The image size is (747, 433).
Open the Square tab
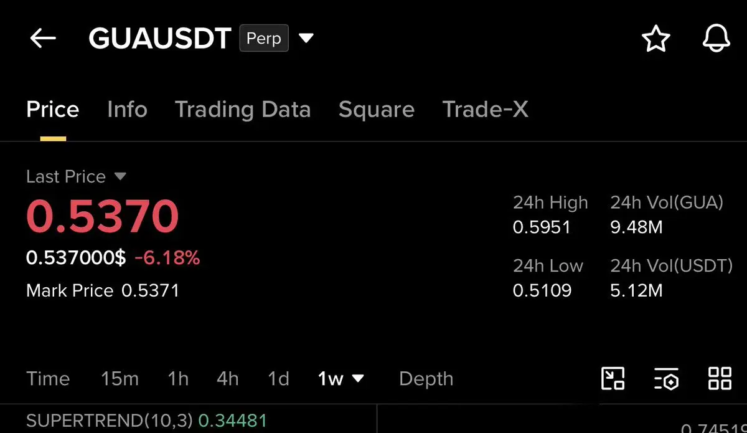point(376,110)
